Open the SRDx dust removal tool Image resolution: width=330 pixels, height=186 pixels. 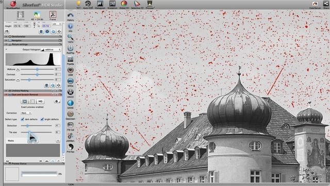tap(70, 83)
